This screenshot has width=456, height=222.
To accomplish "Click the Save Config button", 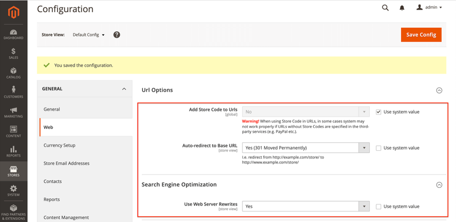I will (421, 35).
